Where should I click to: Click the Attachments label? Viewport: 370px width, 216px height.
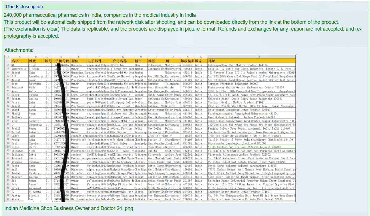coord(19,50)
